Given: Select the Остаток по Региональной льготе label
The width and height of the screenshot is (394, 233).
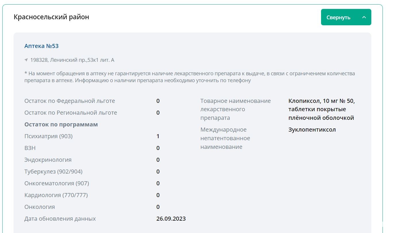Looking at the screenshot, I should 71,113.
